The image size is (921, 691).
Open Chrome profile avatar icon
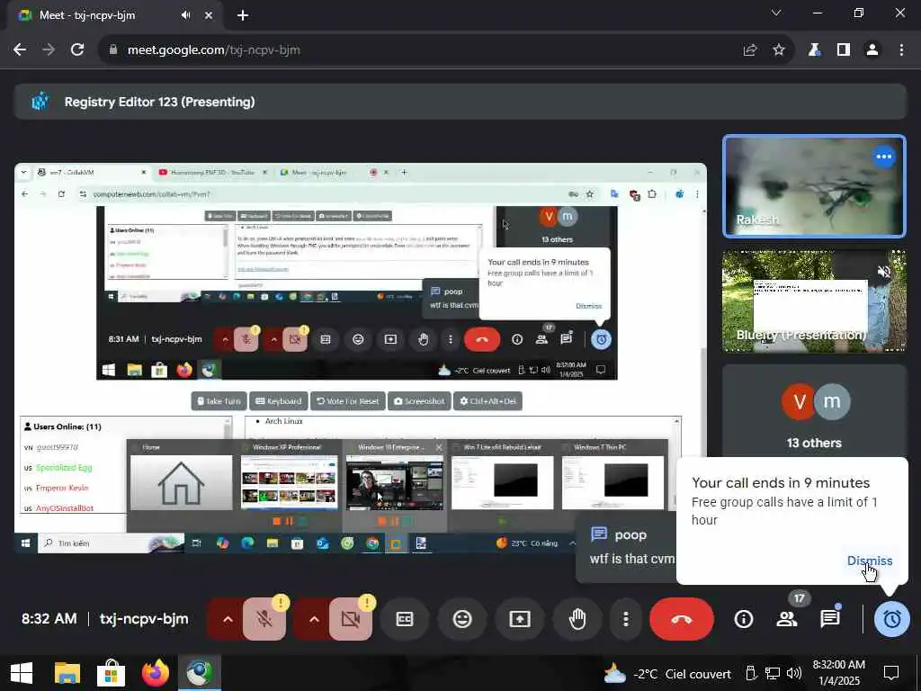[872, 50]
